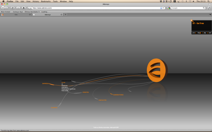This screenshot has height=132, width=212.
Task: Open the EVENTOS section
Action: tap(86, 92)
